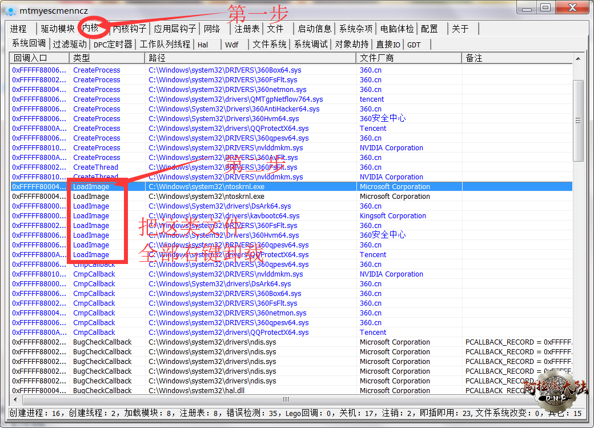
Task: Switch to the 电脑体检 tab
Action: pyautogui.click(x=397, y=29)
